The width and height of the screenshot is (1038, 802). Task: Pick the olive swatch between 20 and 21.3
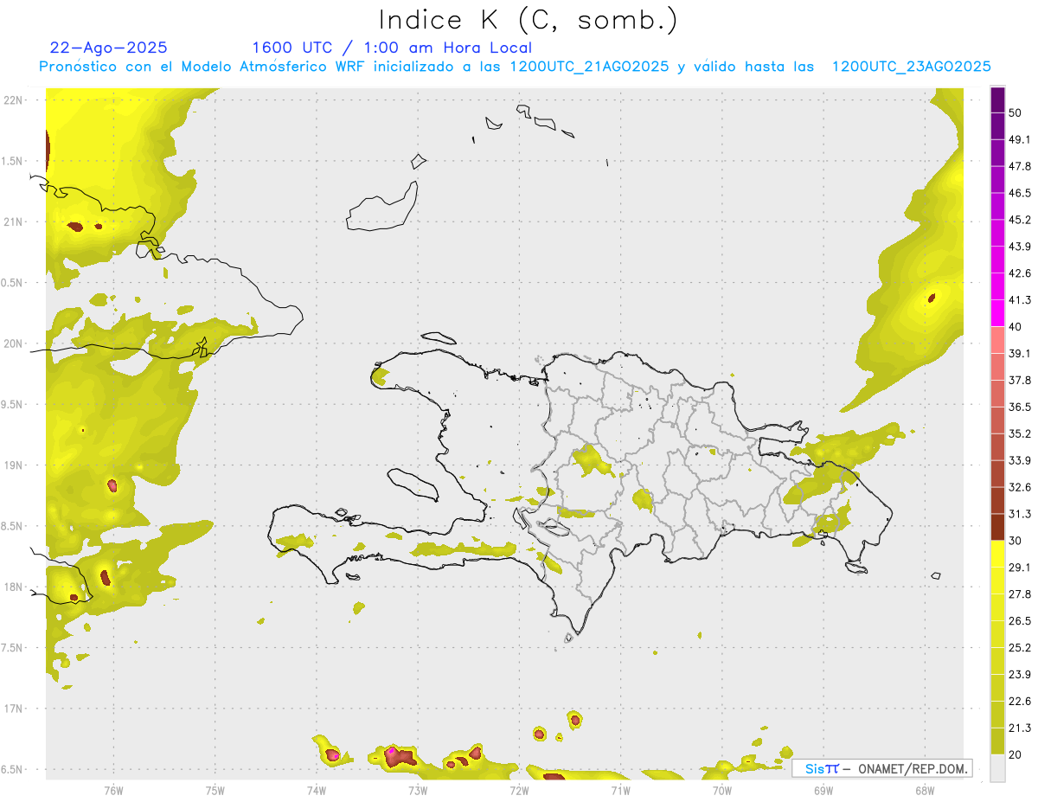point(998,741)
